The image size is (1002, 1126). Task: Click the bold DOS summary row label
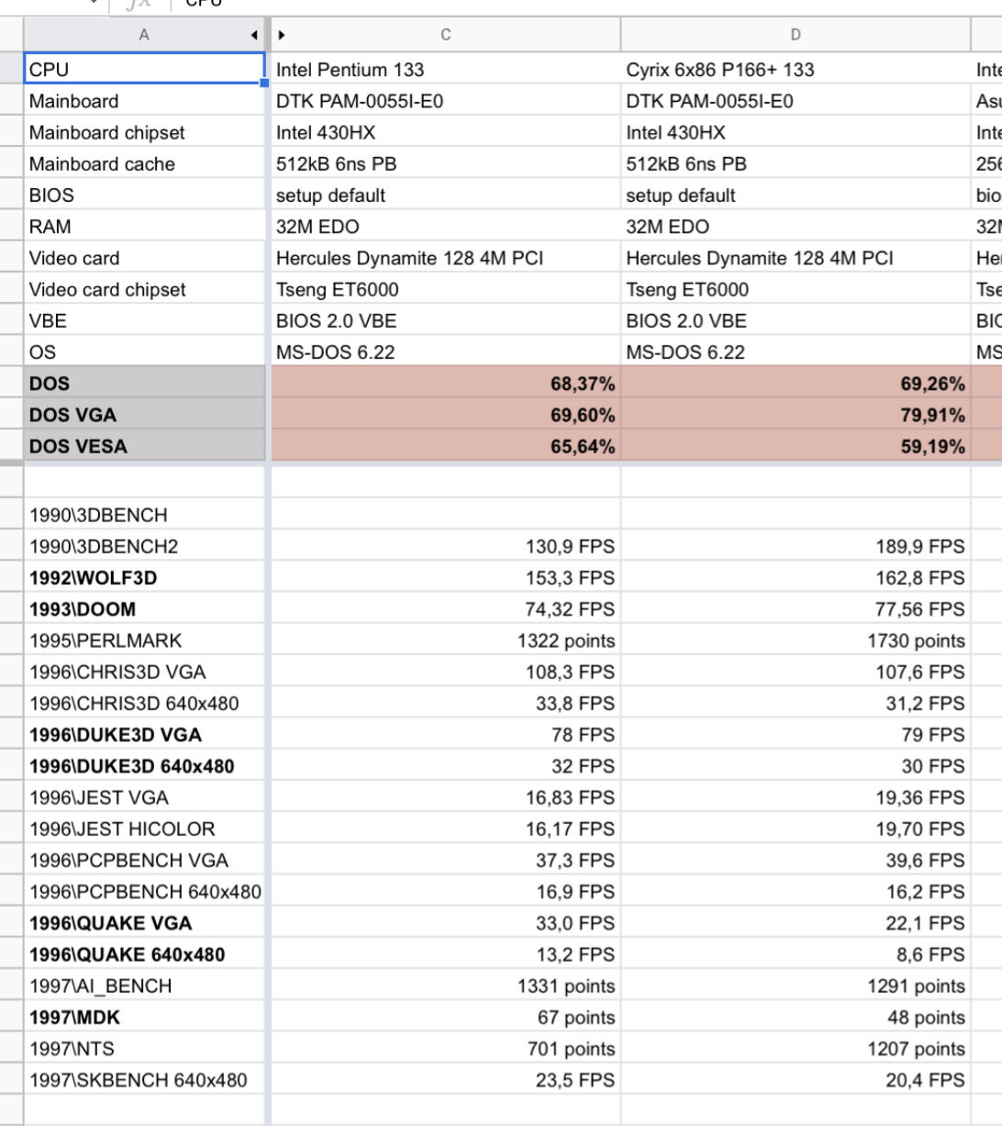[144, 384]
